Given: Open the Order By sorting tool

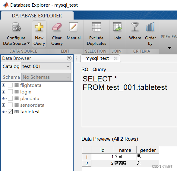Looking at the screenshot, I should tap(150, 34).
